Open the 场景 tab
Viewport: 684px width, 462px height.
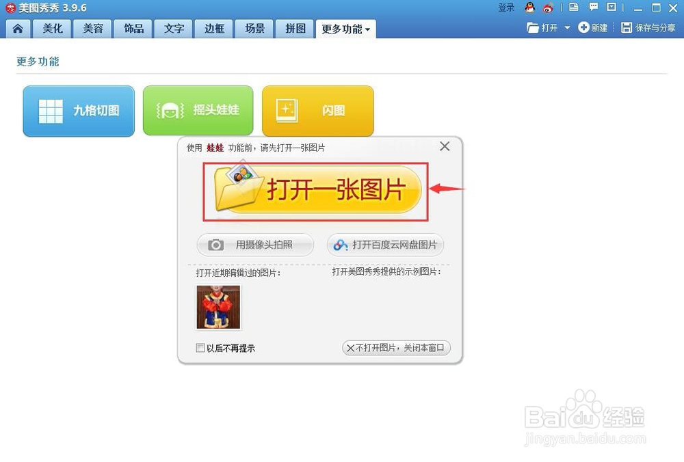coord(254,29)
